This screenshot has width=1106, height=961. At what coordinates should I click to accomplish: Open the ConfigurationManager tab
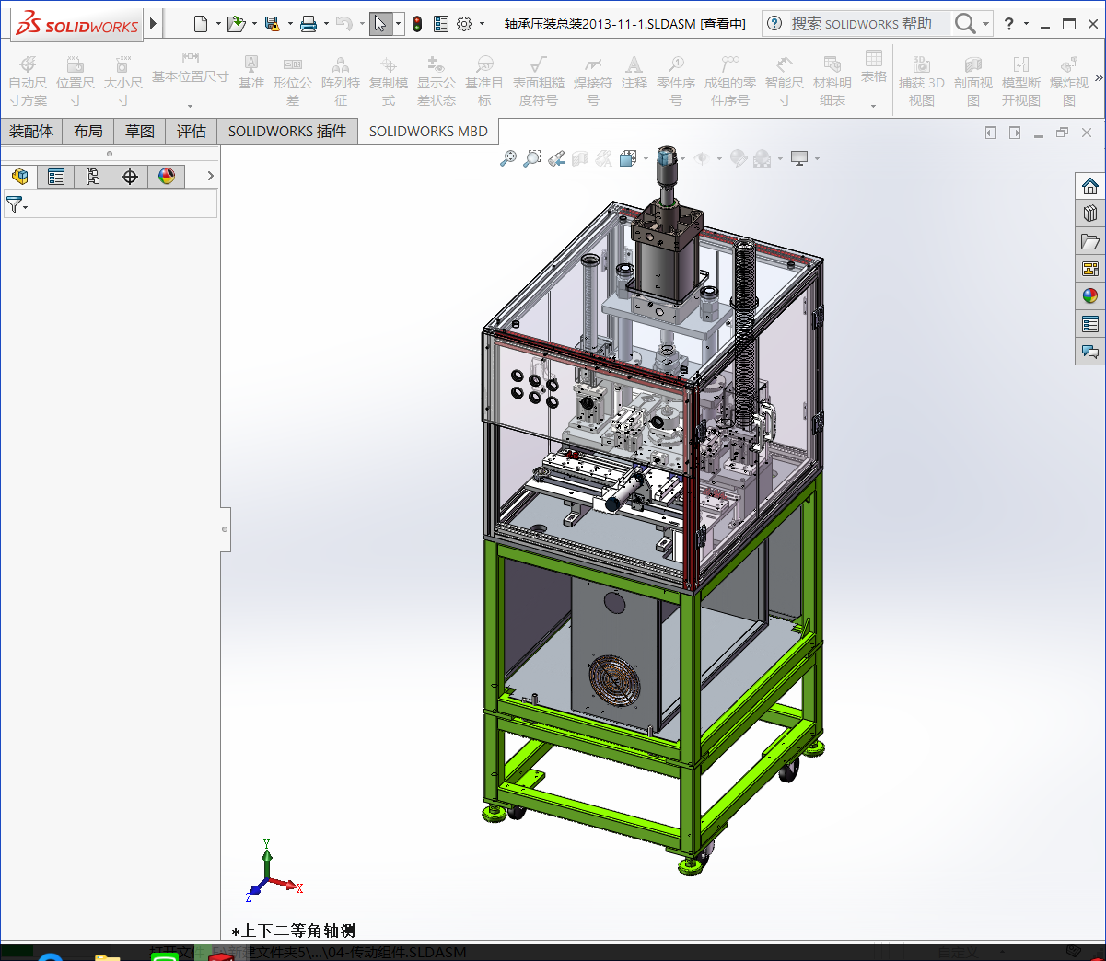93,176
